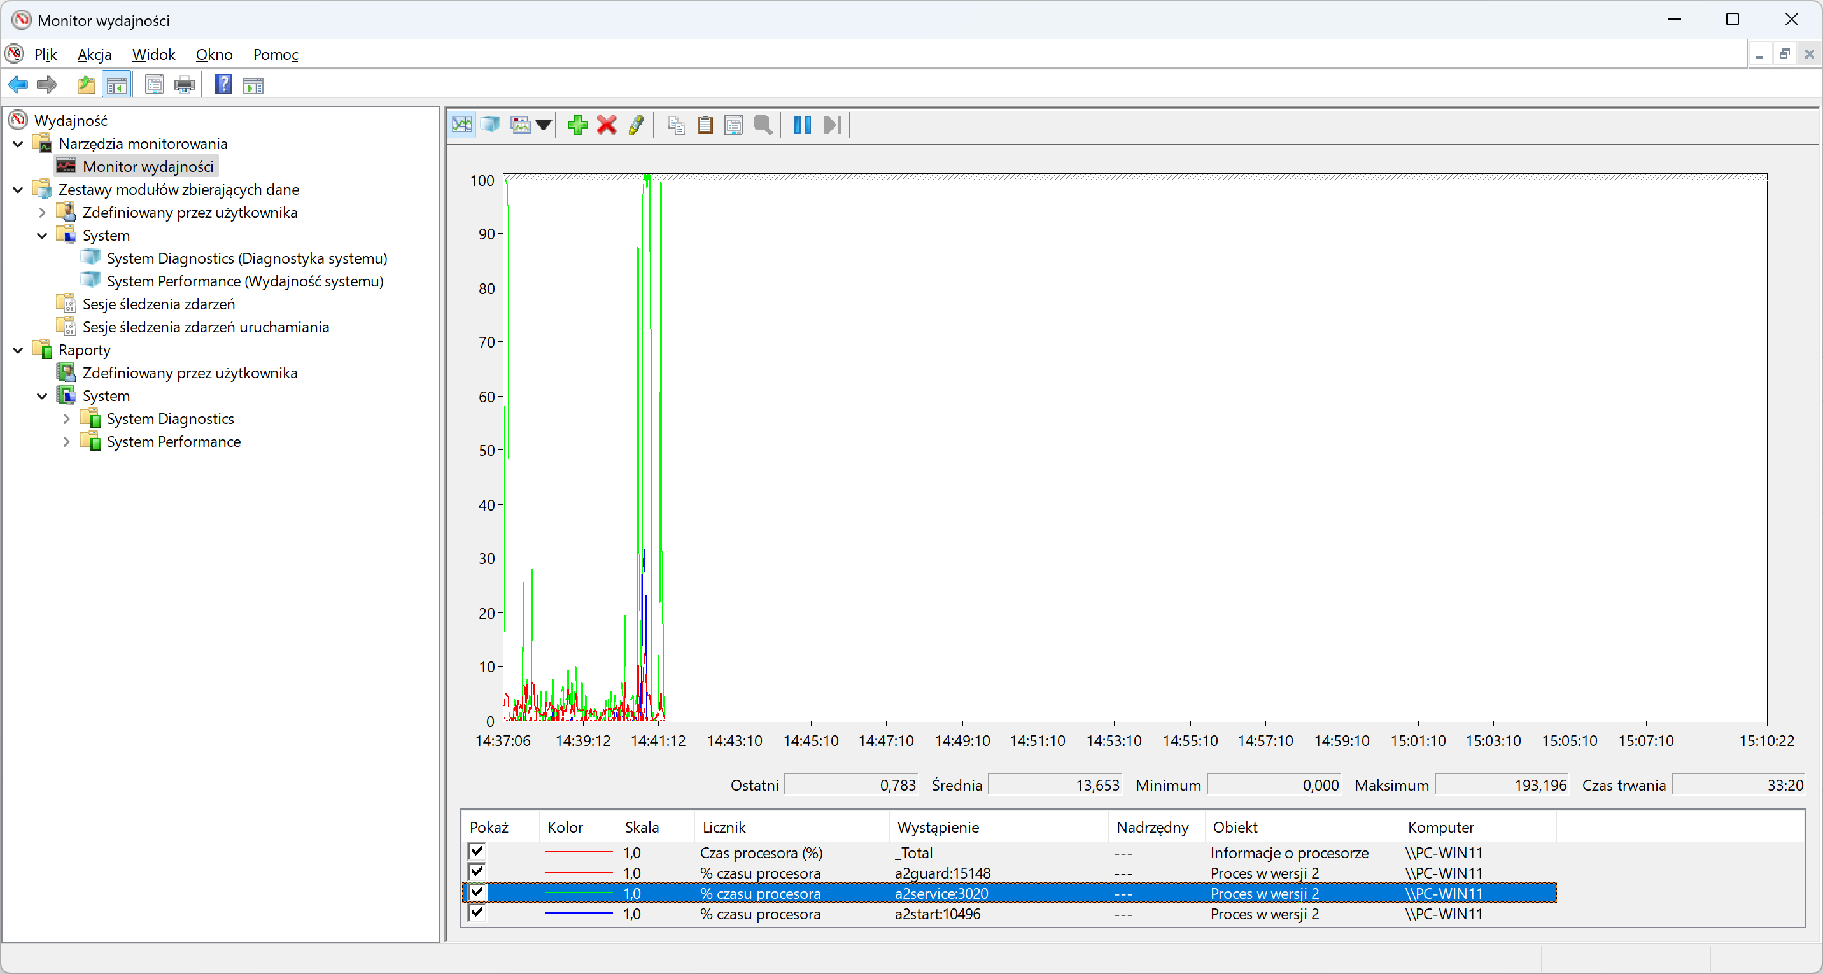Click the Licznik column header
The image size is (1823, 974).
coord(724,827)
